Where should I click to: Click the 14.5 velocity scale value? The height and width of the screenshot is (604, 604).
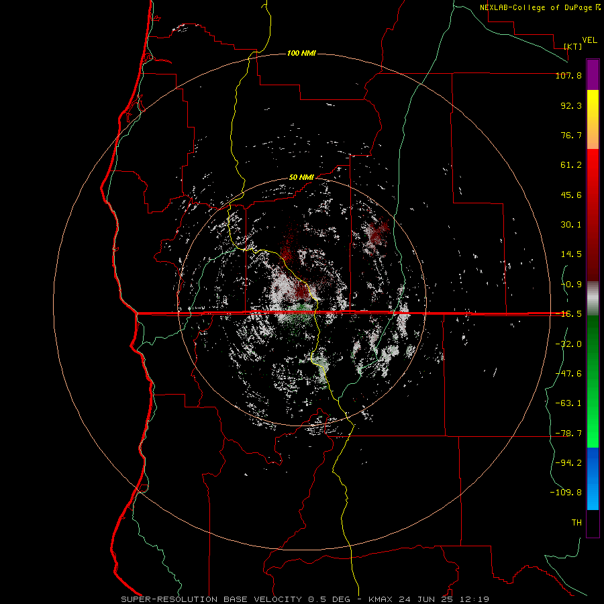[x=571, y=254]
